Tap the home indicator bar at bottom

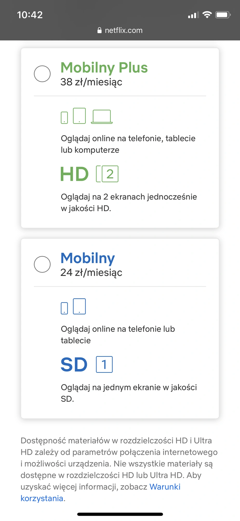120,514
